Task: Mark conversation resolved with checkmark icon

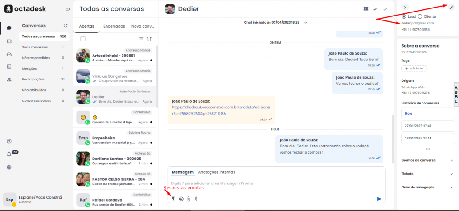Action: (385, 9)
